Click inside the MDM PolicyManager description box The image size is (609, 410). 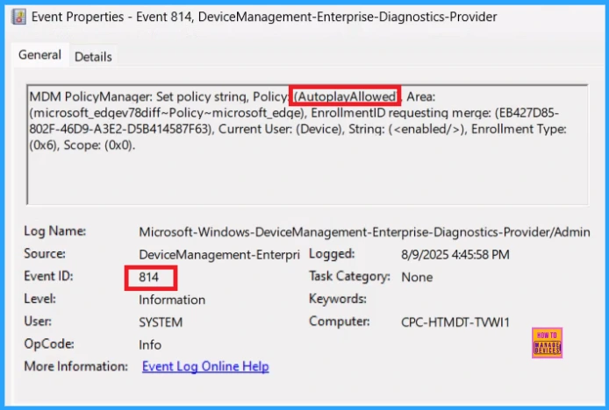(x=307, y=145)
